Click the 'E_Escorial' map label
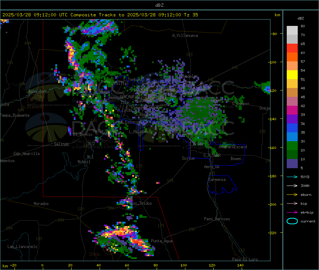The width and height of the screenshot is (319, 270). pos(131,122)
